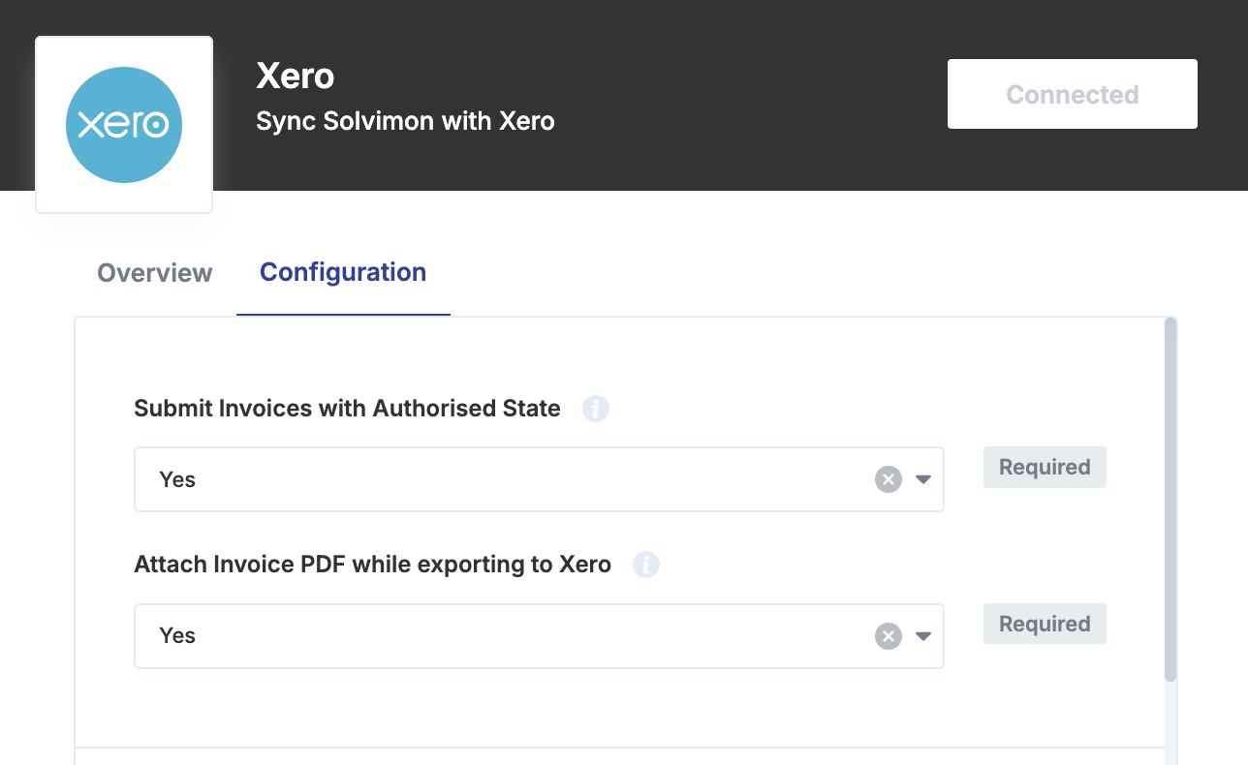Image resolution: width=1248 pixels, height=765 pixels.
Task: Click info icon beside Attach Invoice PDF label
Action: [x=646, y=565]
